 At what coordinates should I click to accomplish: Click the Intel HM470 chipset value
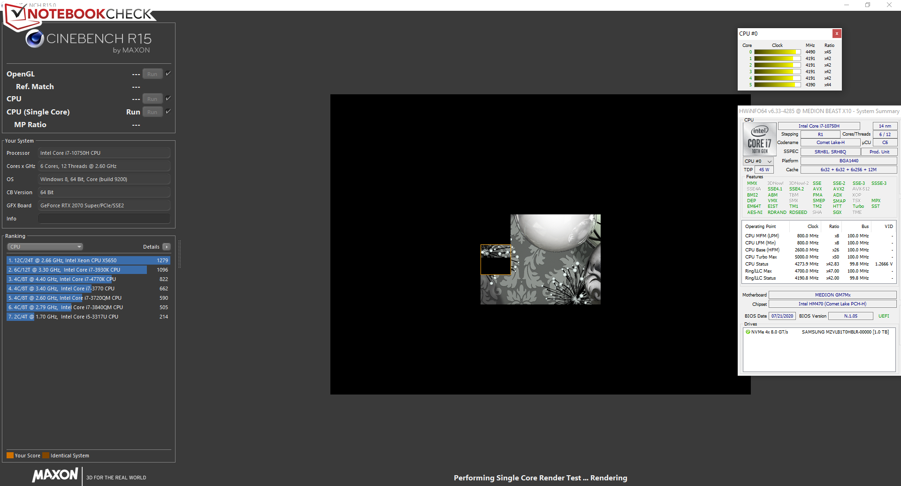tap(832, 304)
